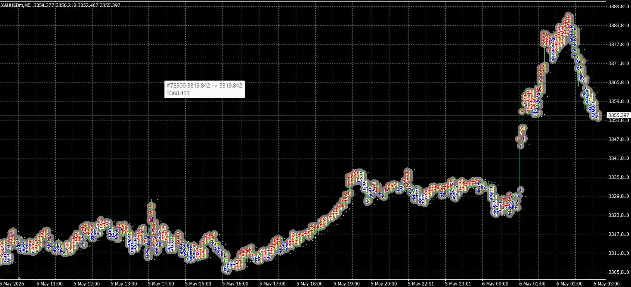Viewport: 631px width, 287px height.
Task: Click the 3368.411 value in the tooltip
Action: (x=178, y=93)
